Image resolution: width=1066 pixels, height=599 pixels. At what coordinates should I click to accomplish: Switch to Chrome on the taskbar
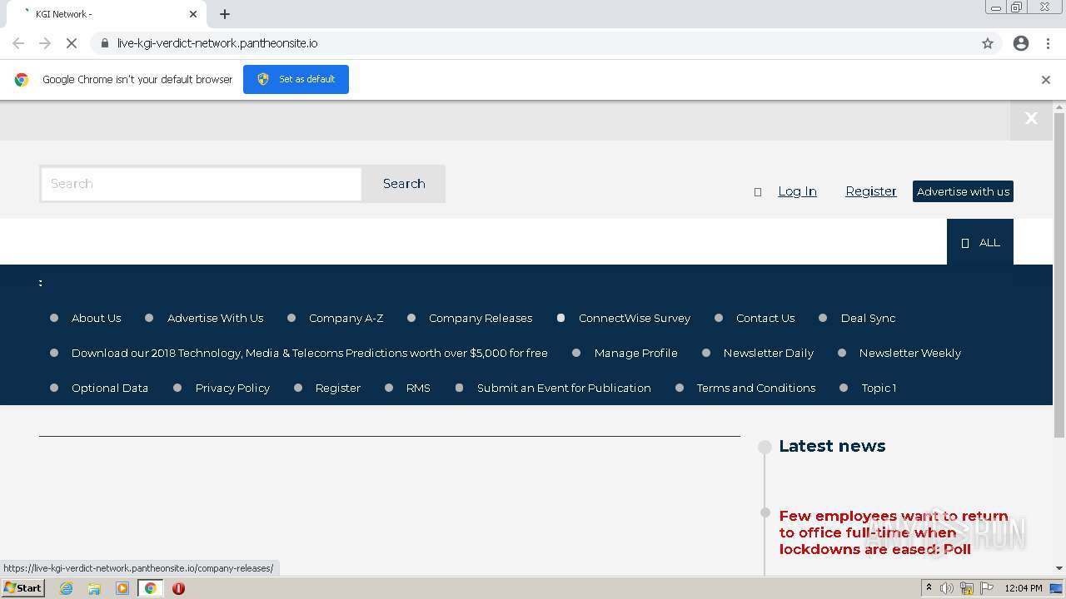click(x=150, y=588)
